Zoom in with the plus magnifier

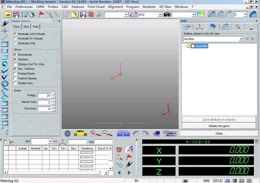pos(95,133)
